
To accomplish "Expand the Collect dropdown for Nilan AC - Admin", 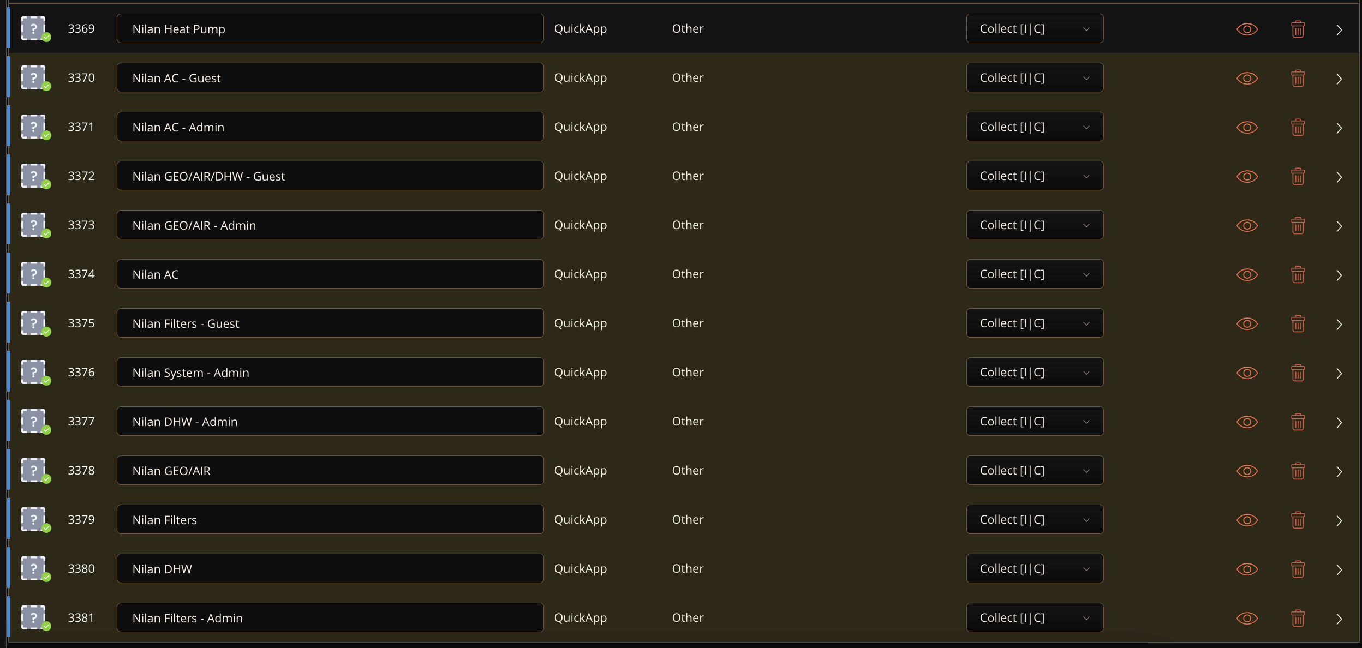I will coord(1035,127).
